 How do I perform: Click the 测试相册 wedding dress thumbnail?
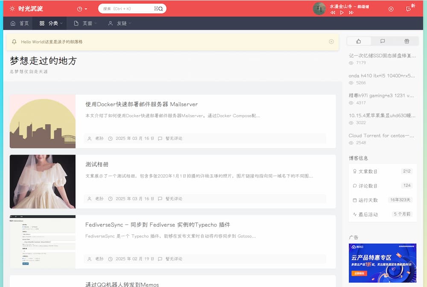(42, 182)
